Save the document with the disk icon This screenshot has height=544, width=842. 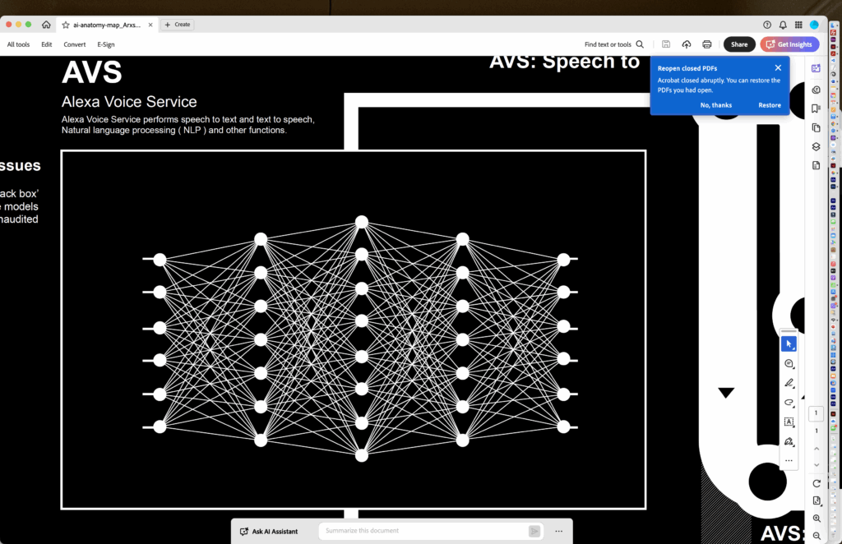tap(666, 44)
